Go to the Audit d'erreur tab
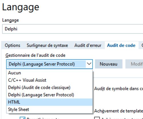The image size is (143, 119). coord(88,45)
